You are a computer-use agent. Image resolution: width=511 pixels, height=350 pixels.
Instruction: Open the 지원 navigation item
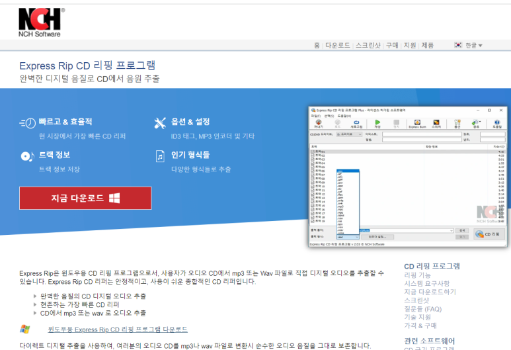tap(410, 46)
